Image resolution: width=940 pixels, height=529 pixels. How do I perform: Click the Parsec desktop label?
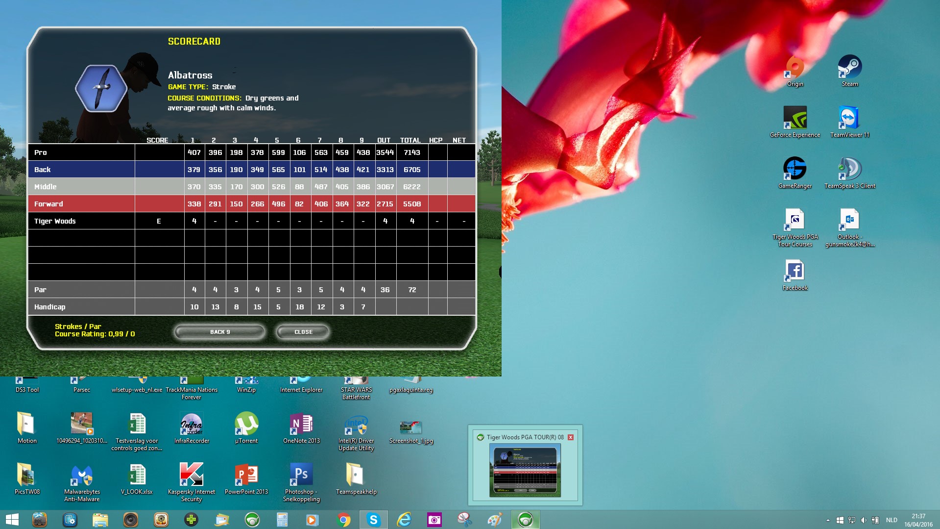coord(82,390)
